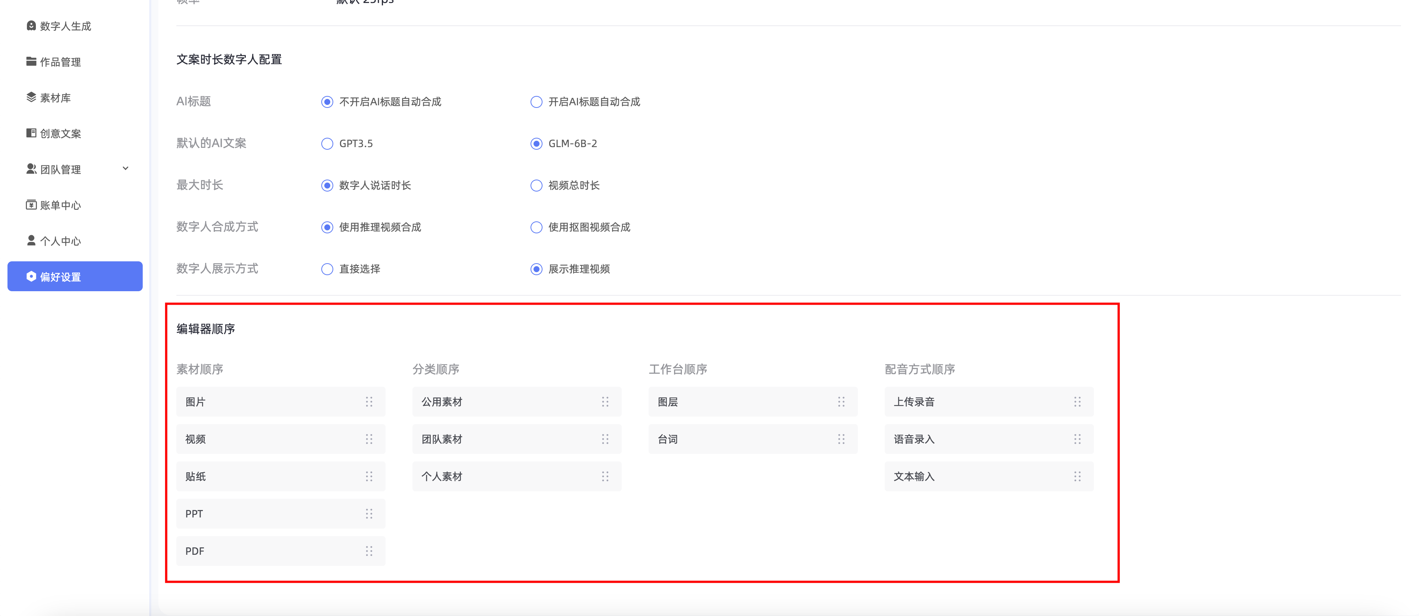Grab the drag handle for 视频
This screenshot has width=1419, height=616.
coord(369,439)
